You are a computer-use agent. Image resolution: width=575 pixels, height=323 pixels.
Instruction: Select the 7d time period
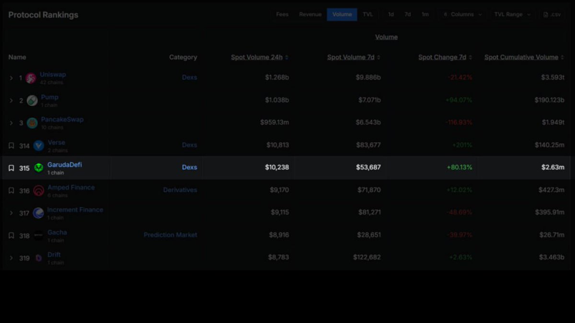pyautogui.click(x=407, y=14)
